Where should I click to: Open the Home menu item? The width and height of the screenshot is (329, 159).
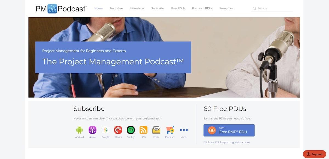point(98,8)
